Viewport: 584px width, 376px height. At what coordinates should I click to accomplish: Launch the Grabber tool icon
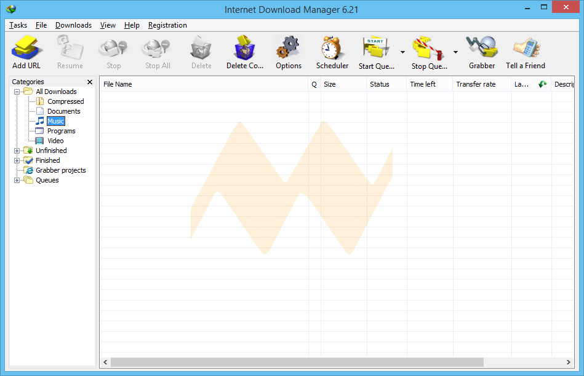482,47
